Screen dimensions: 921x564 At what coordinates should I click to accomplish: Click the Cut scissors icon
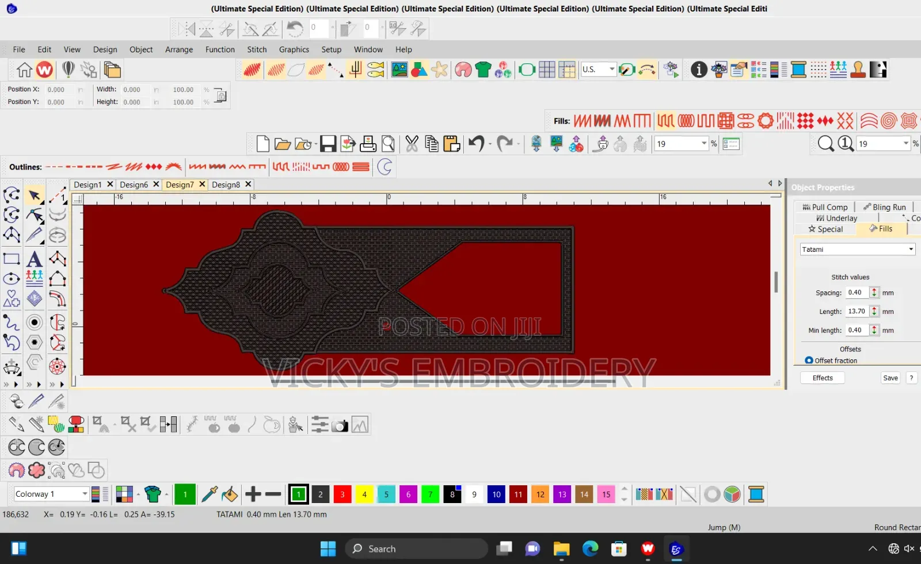pos(412,144)
